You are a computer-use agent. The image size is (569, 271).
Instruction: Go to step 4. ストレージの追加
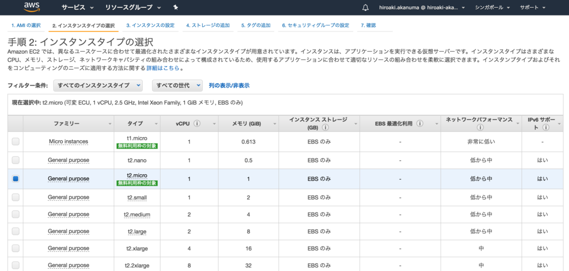pyautogui.click(x=208, y=26)
